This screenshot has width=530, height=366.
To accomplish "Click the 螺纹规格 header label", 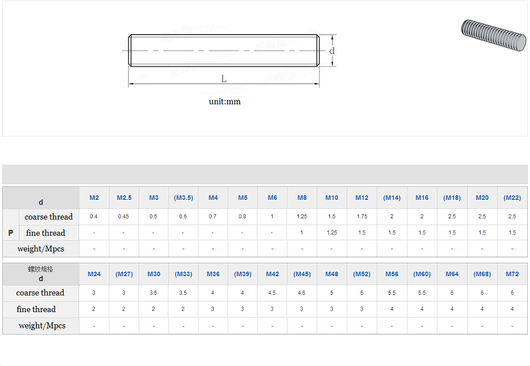I will [40, 269].
